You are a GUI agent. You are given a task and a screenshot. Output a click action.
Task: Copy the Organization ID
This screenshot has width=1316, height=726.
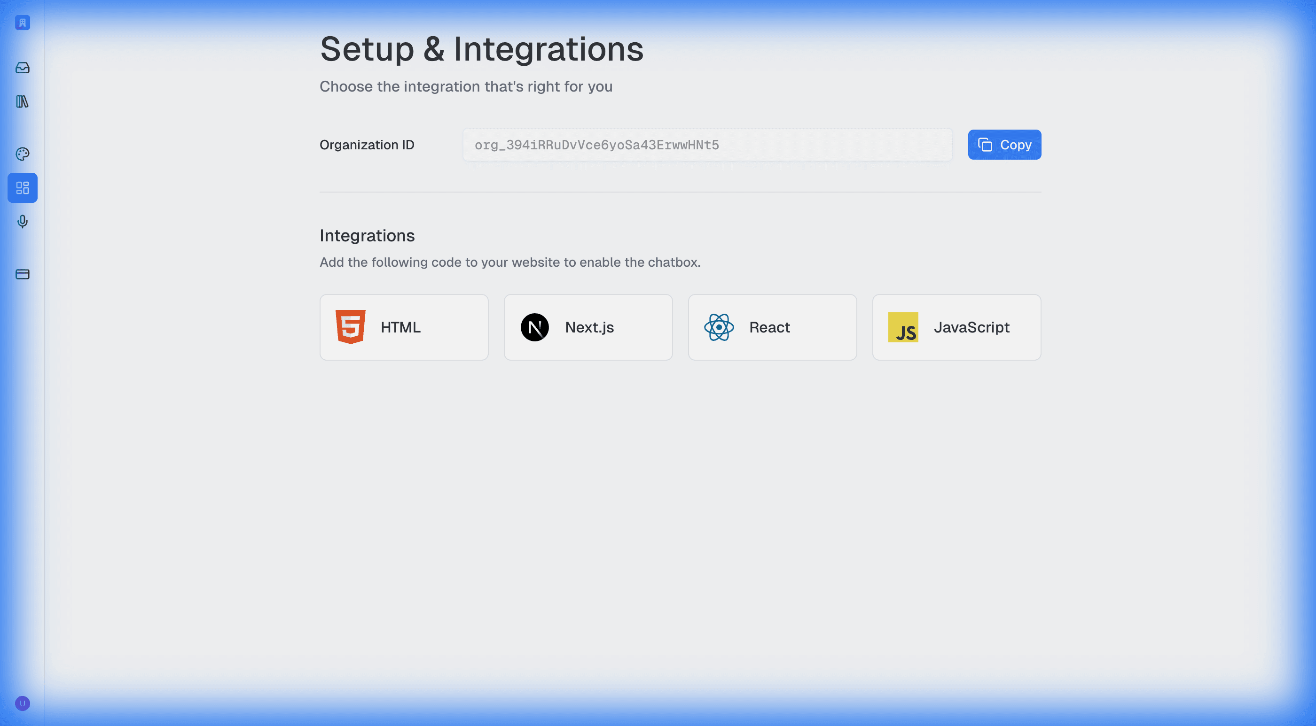1004,145
